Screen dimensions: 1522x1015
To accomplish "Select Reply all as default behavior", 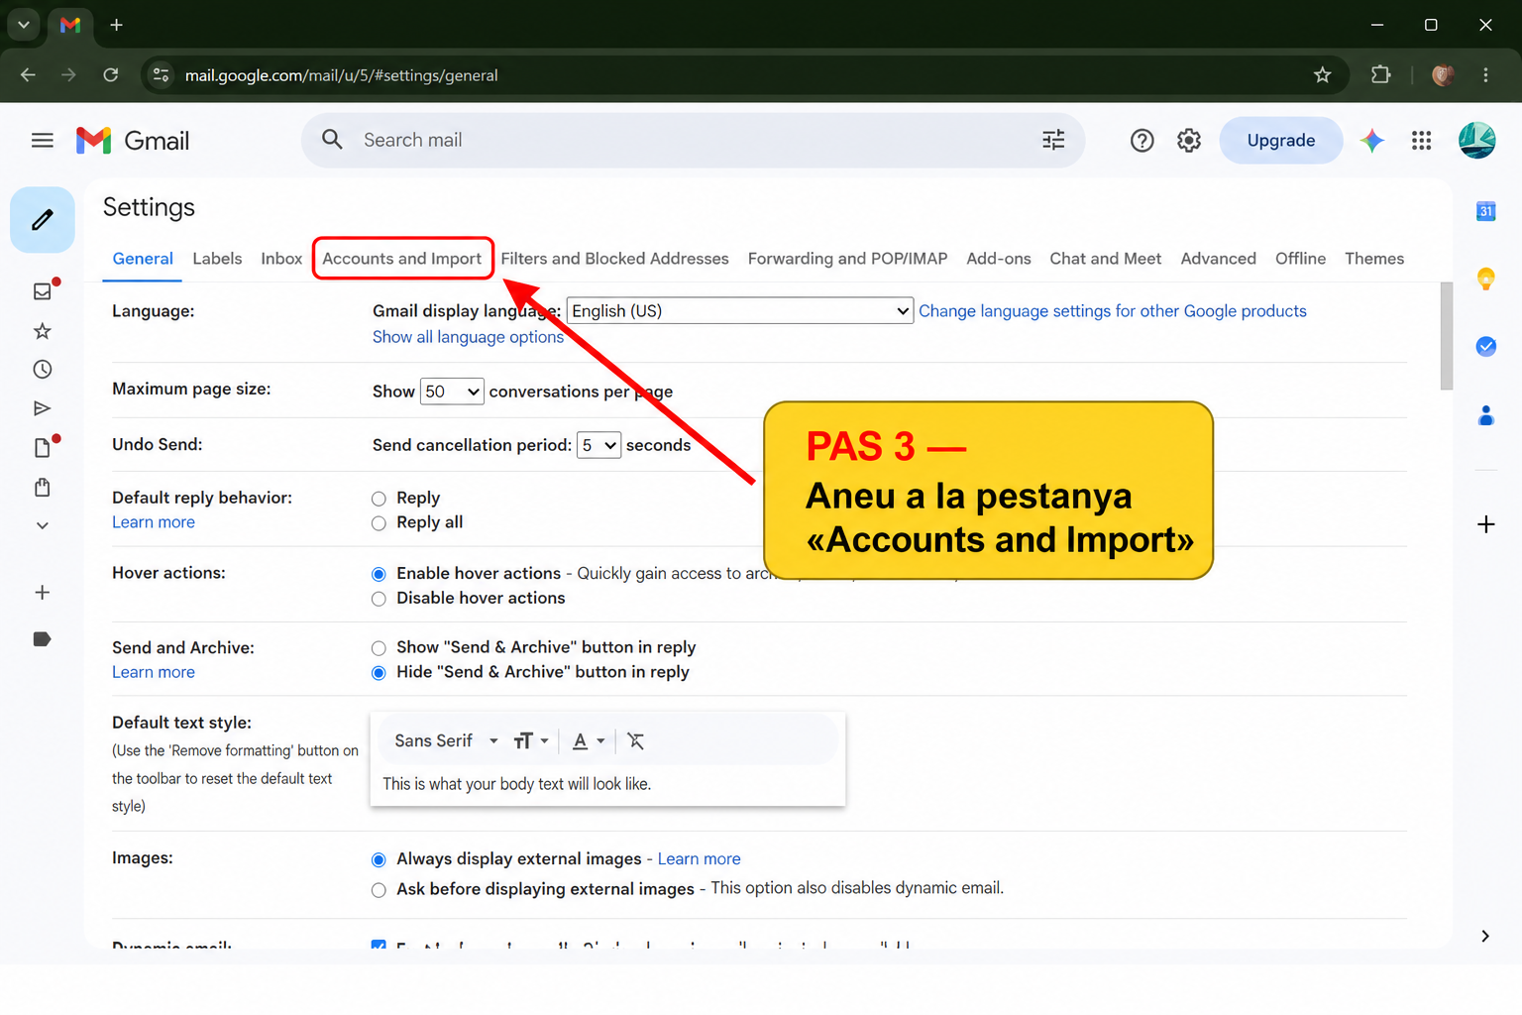I will point(379,523).
